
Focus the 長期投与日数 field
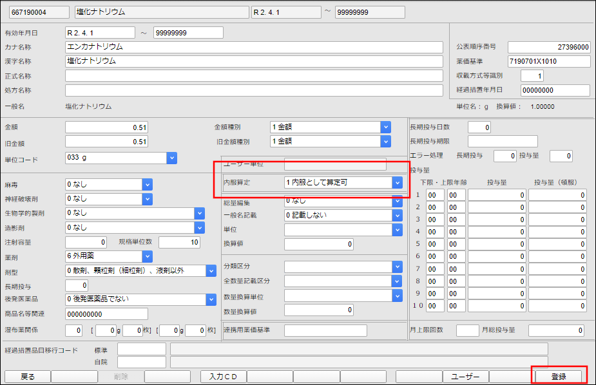(x=479, y=127)
